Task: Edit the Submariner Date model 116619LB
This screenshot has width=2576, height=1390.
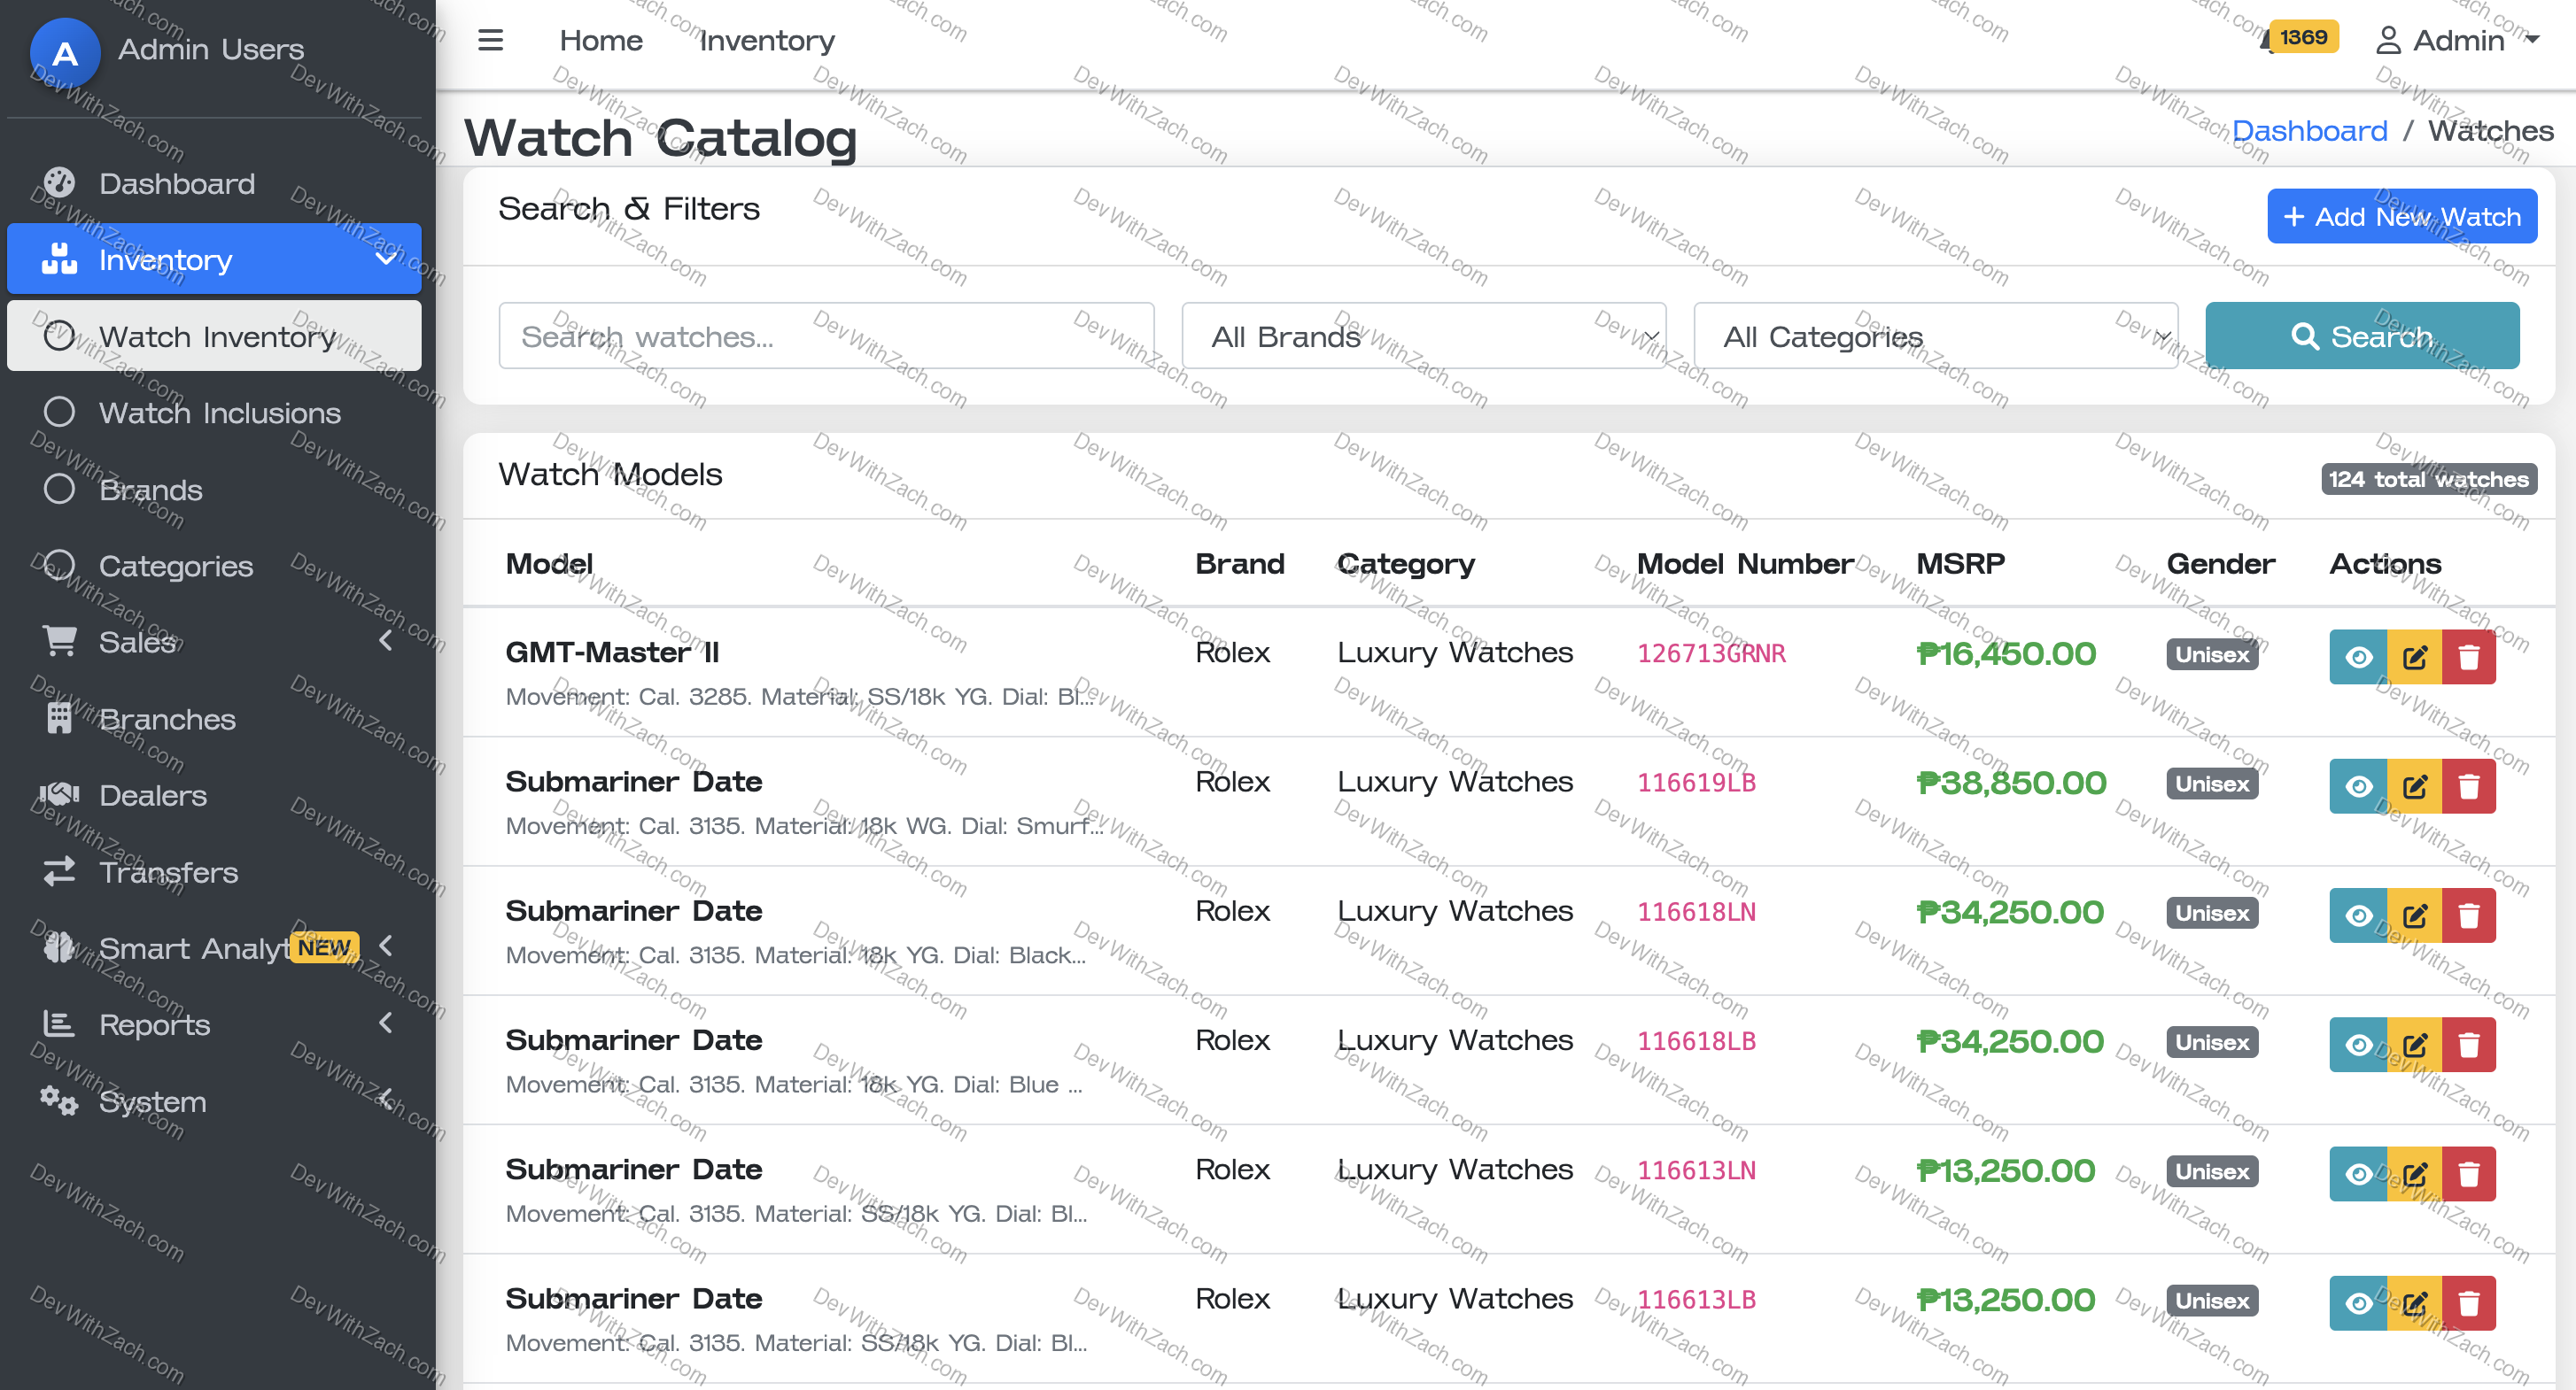Action: 2414,786
